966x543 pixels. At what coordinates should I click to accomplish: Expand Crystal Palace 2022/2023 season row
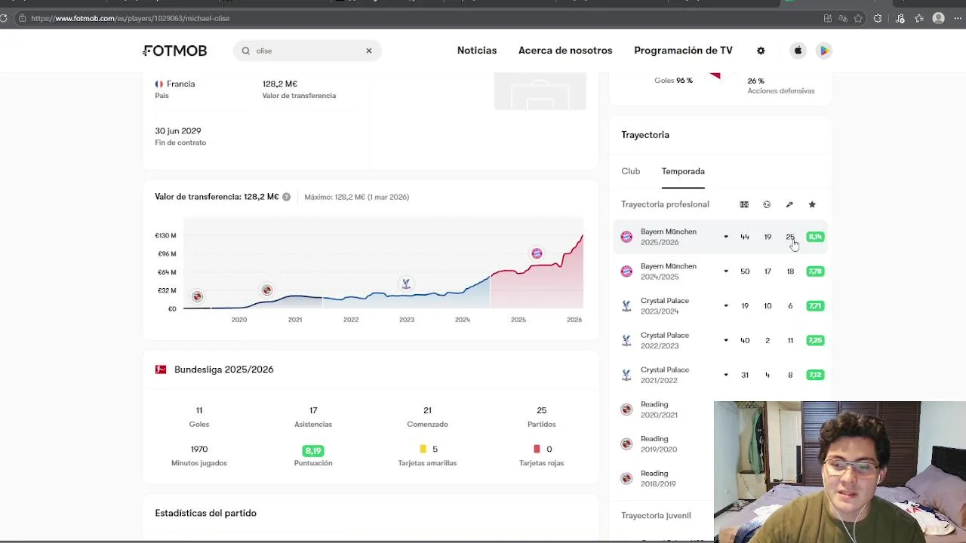(721, 340)
